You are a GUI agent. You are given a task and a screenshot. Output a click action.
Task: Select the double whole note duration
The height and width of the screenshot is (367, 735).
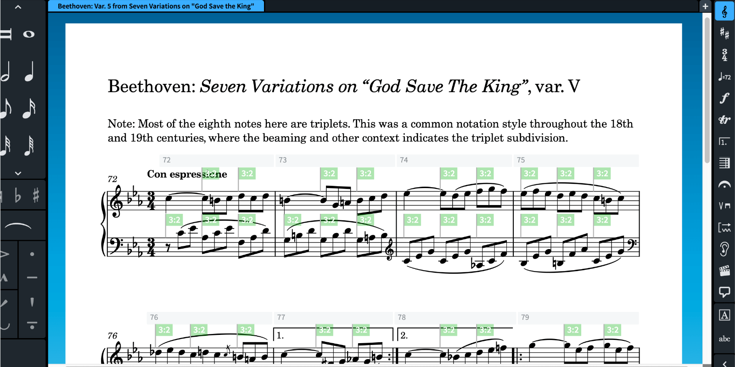coord(6,34)
